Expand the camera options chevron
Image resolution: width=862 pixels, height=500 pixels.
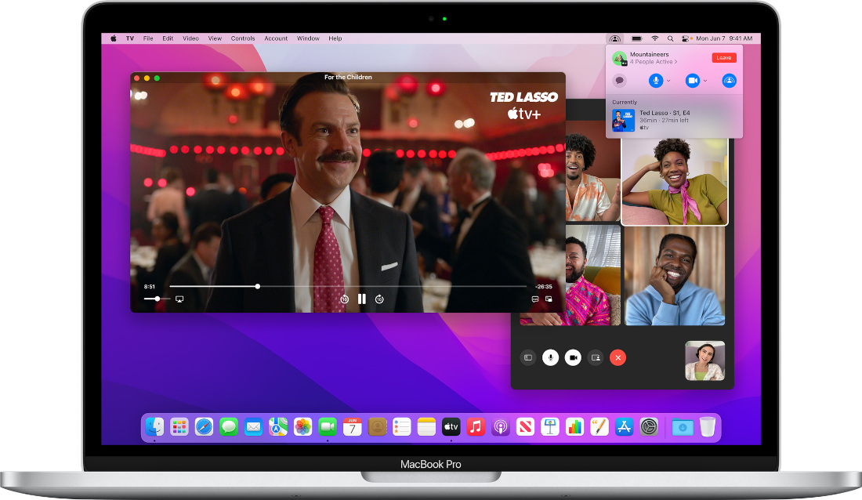click(705, 81)
